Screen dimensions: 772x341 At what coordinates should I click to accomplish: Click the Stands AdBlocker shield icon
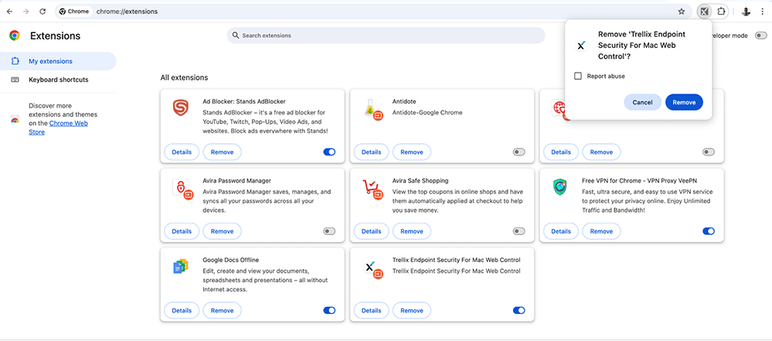(x=181, y=108)
